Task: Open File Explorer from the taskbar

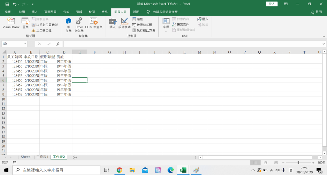Action: [132, 170]
